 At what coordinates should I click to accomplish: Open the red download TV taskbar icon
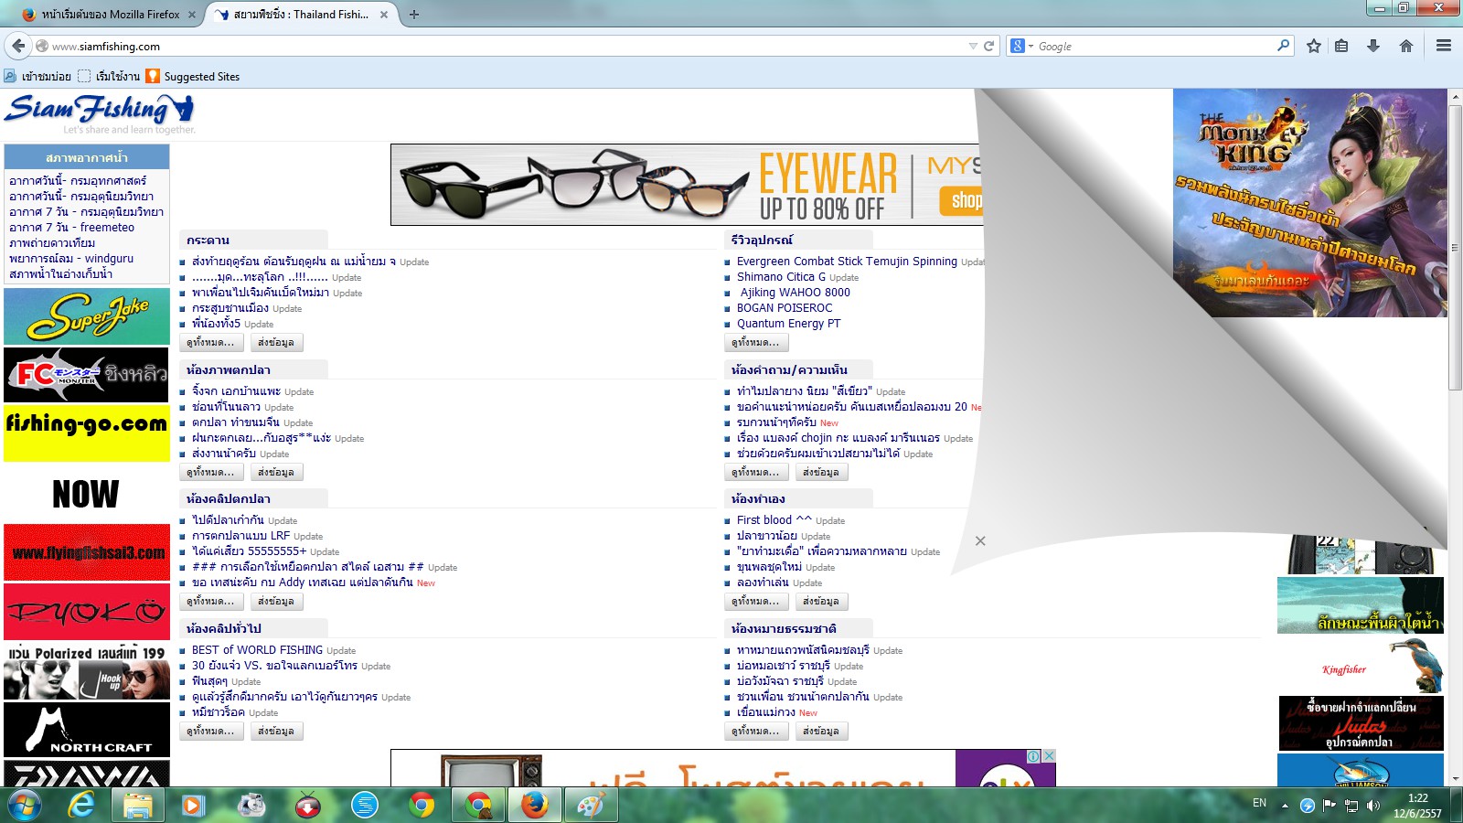pos(308,805)
